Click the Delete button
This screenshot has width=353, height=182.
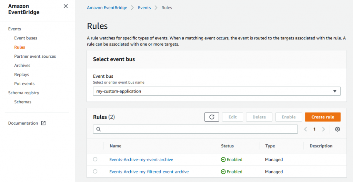(x=259, y=117)
